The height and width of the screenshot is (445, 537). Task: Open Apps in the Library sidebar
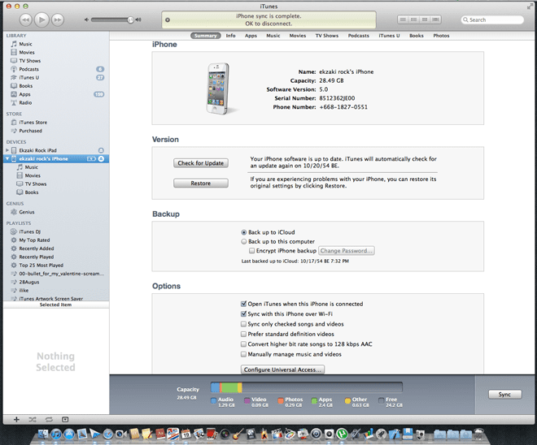tap(24, 94)
